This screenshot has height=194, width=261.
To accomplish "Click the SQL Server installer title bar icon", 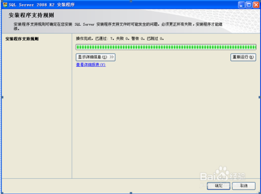I will pos(5,5).
